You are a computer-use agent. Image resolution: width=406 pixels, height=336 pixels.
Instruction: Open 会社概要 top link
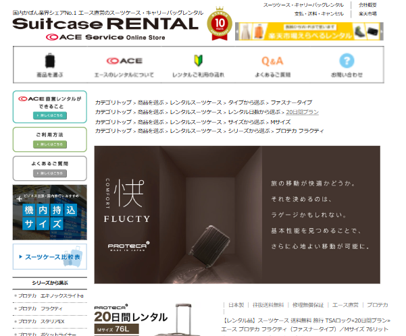click(x=367, y=5)
